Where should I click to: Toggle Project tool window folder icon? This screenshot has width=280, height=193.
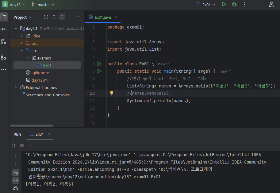3,17
